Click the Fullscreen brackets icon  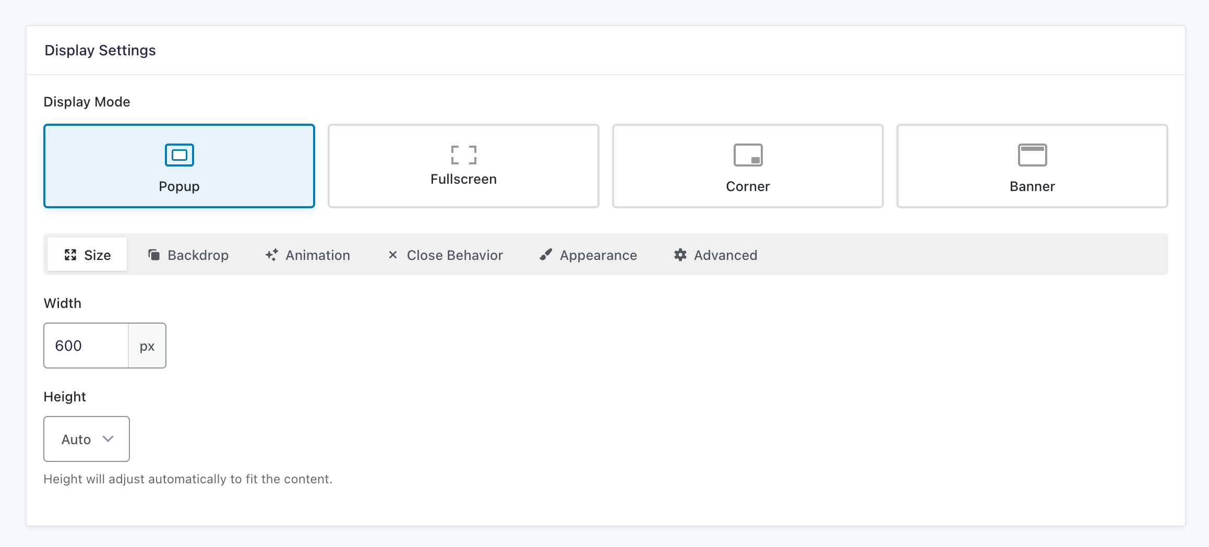tap(463, 155)
